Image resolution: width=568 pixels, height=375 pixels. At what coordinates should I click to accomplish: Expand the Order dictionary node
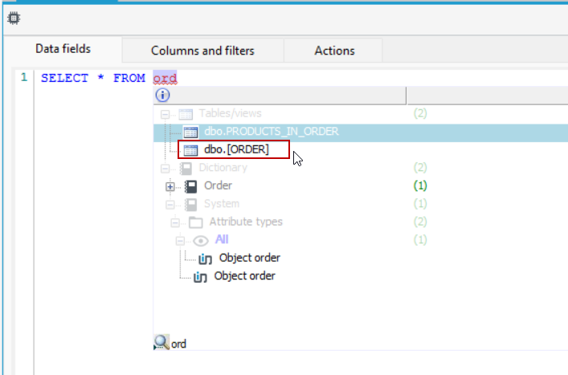(170, 187)
